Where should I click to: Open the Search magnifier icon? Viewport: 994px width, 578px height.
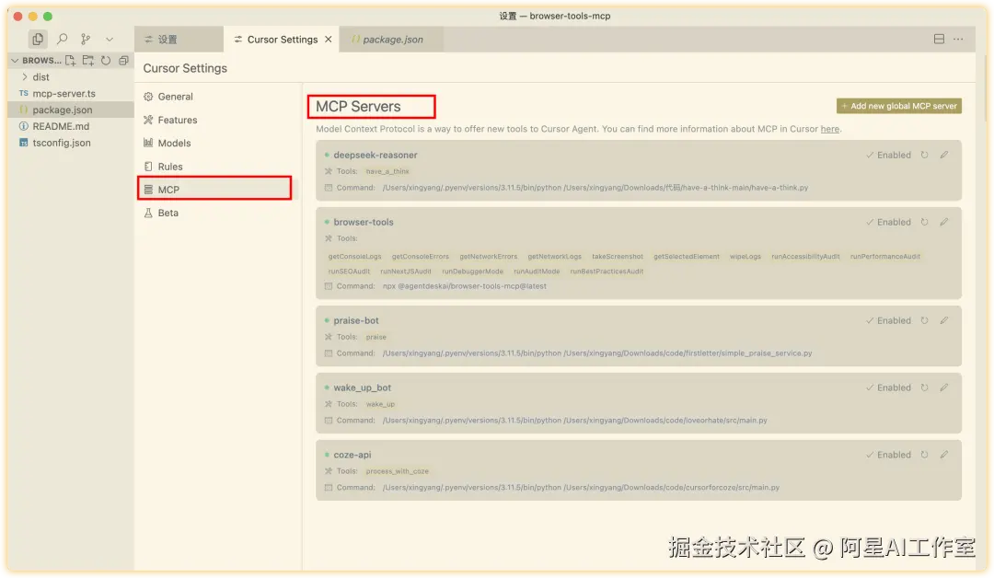(x=63, y=40)
